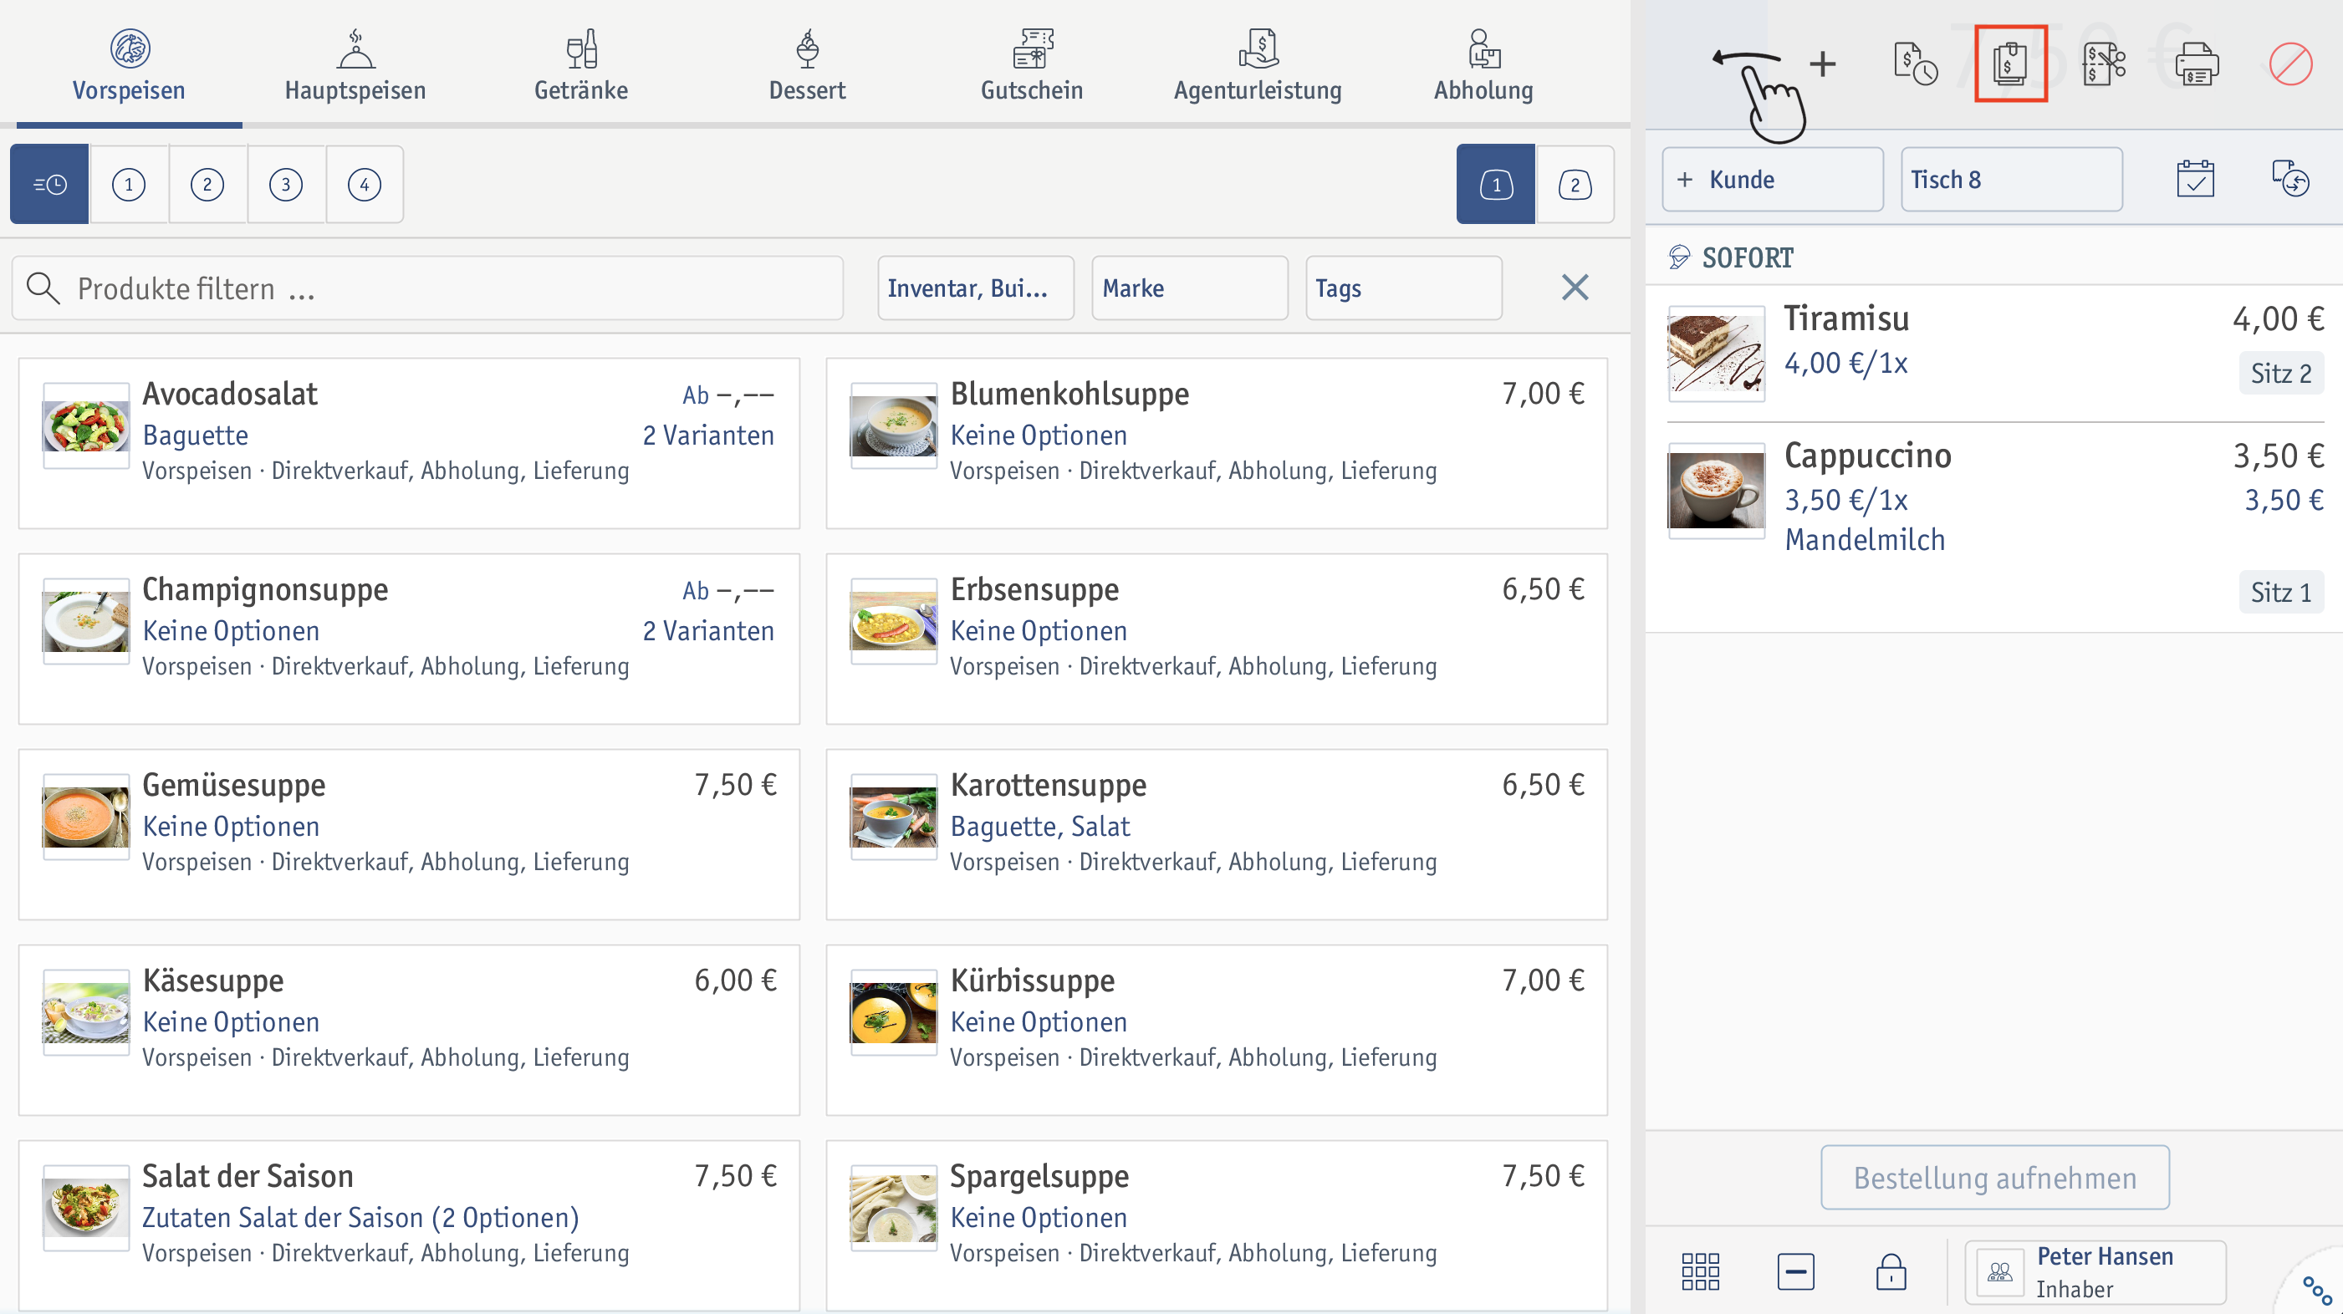
Task: Select course number 3
Action: coord(286,184)
